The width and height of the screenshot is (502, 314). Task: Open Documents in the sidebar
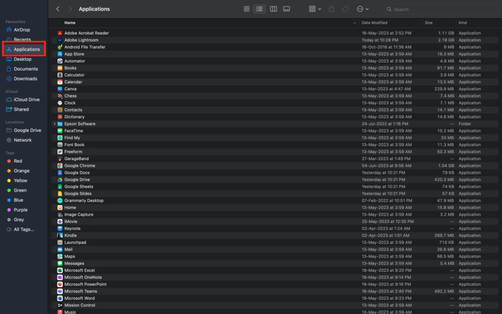click(x=22, y=69)
